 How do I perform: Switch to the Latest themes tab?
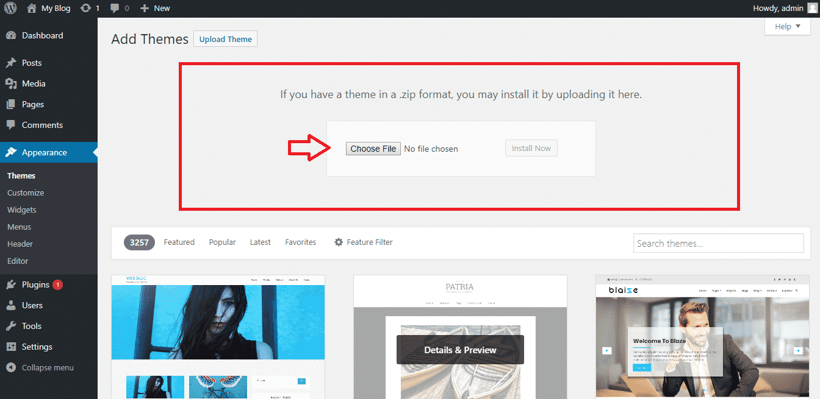[261, 242]
